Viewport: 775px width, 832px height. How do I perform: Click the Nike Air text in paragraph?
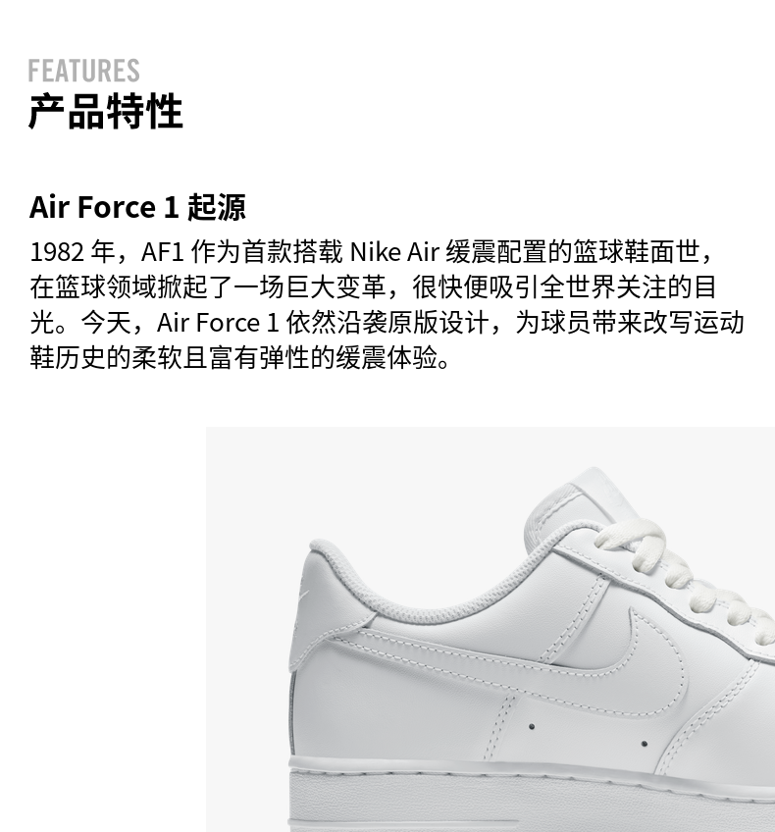click(394, 251)
